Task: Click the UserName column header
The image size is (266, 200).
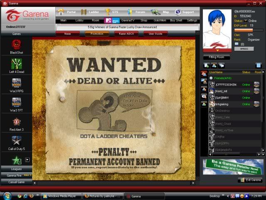Action: [x=216, y=72]
